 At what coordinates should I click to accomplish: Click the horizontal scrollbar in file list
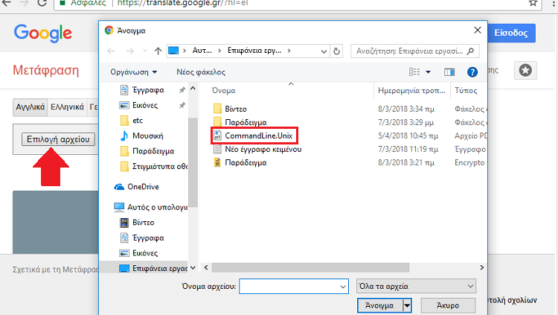[310, 267]
